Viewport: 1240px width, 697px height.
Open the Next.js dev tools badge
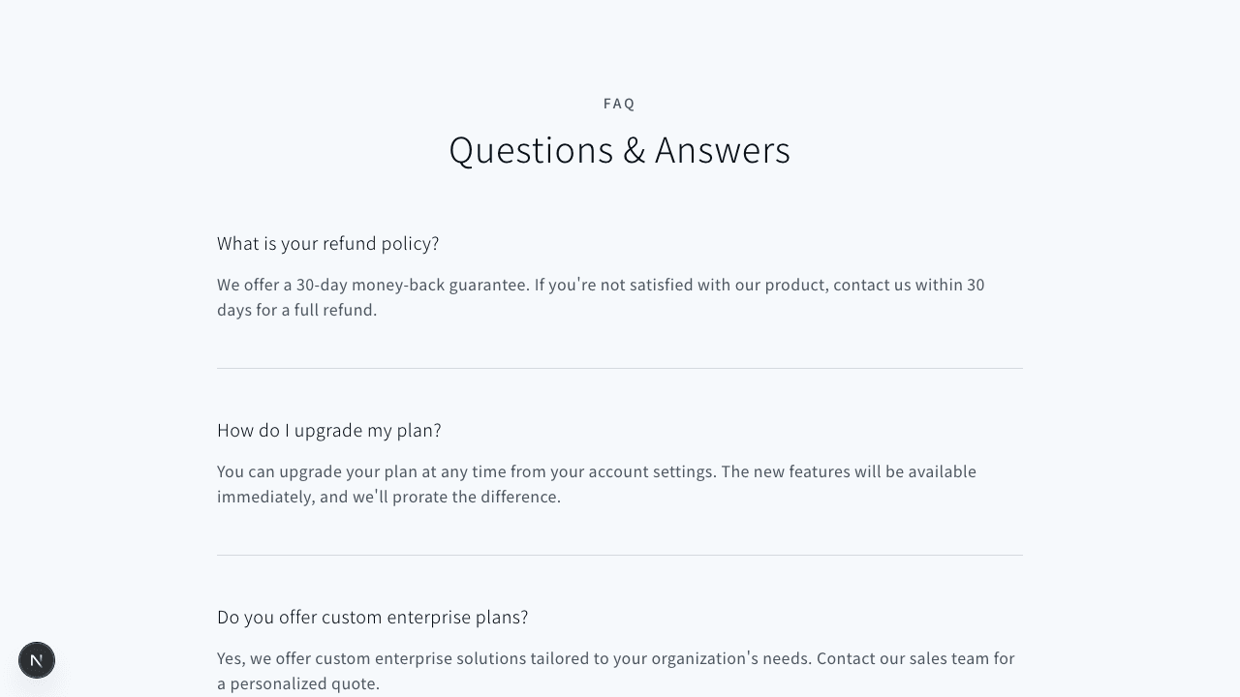tap(37, 660)
